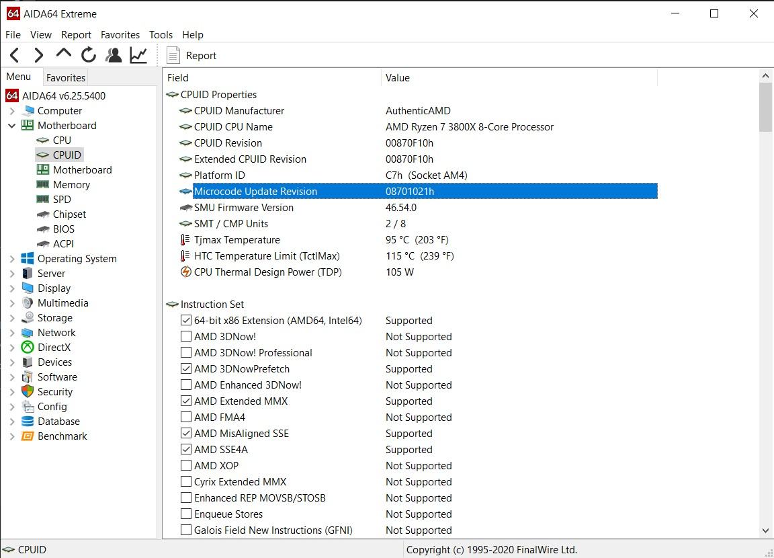Expand the Operating System node
Viewport: 774px width, 558px height.
[x=12, y=259]
